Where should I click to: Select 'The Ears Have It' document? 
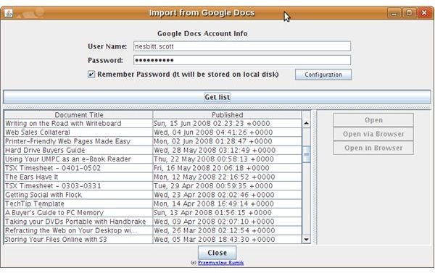(x=78, y=177)
